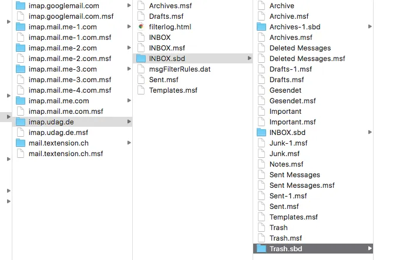Viewport: 393px width, 260px height.
Task: Click the Deleted Messages file icon
Action: click(261, 48)
